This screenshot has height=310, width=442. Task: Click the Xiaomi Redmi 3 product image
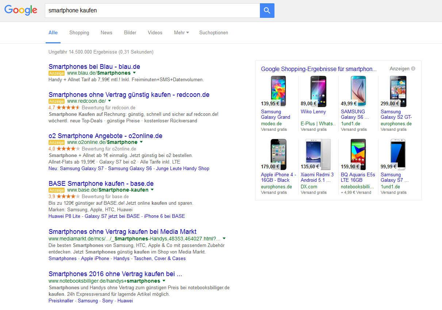(x=318, y=154)
